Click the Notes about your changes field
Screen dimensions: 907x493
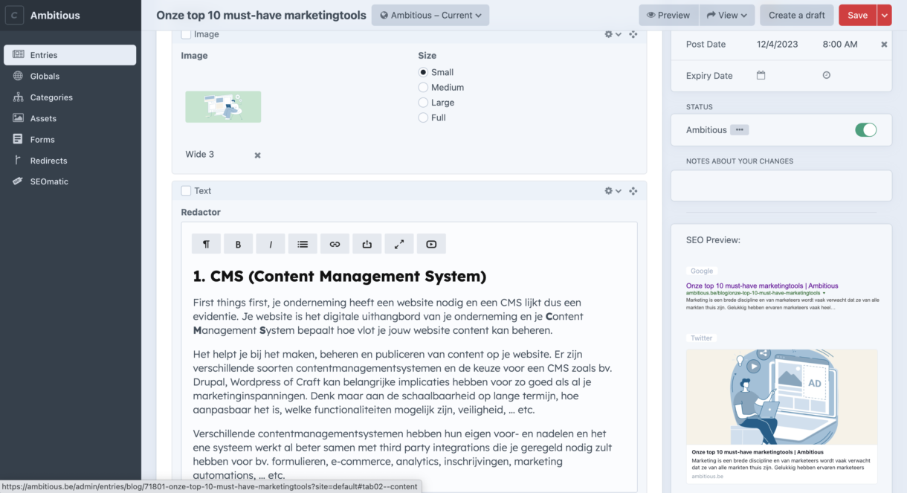[x=781, y=185]
